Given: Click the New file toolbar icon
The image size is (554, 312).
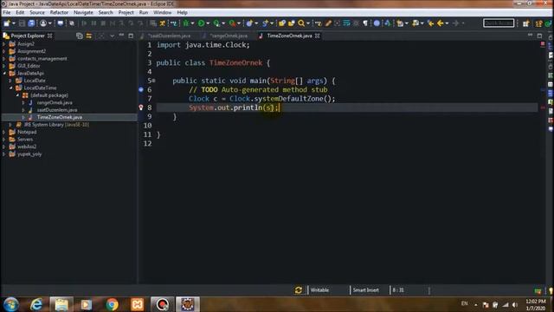Looking at the screenshot, I should tap(7, 23).
